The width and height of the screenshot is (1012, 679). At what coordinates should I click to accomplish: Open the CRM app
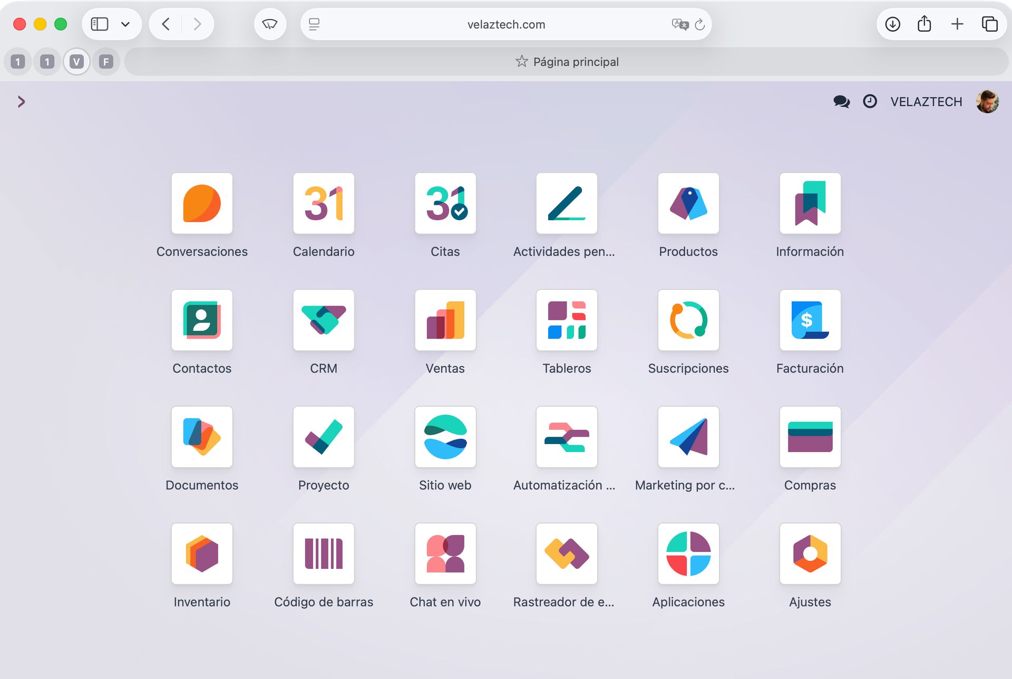click(x=323, y=320)
